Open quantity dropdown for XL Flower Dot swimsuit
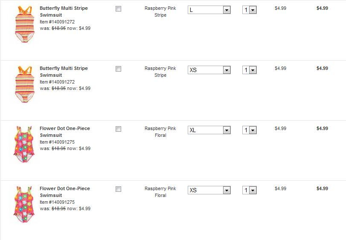This screenshot has width=346, height=240. (250, 130)
